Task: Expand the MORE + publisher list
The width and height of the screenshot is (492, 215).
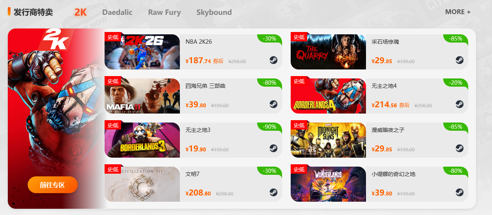Action: tap(458, 12)
